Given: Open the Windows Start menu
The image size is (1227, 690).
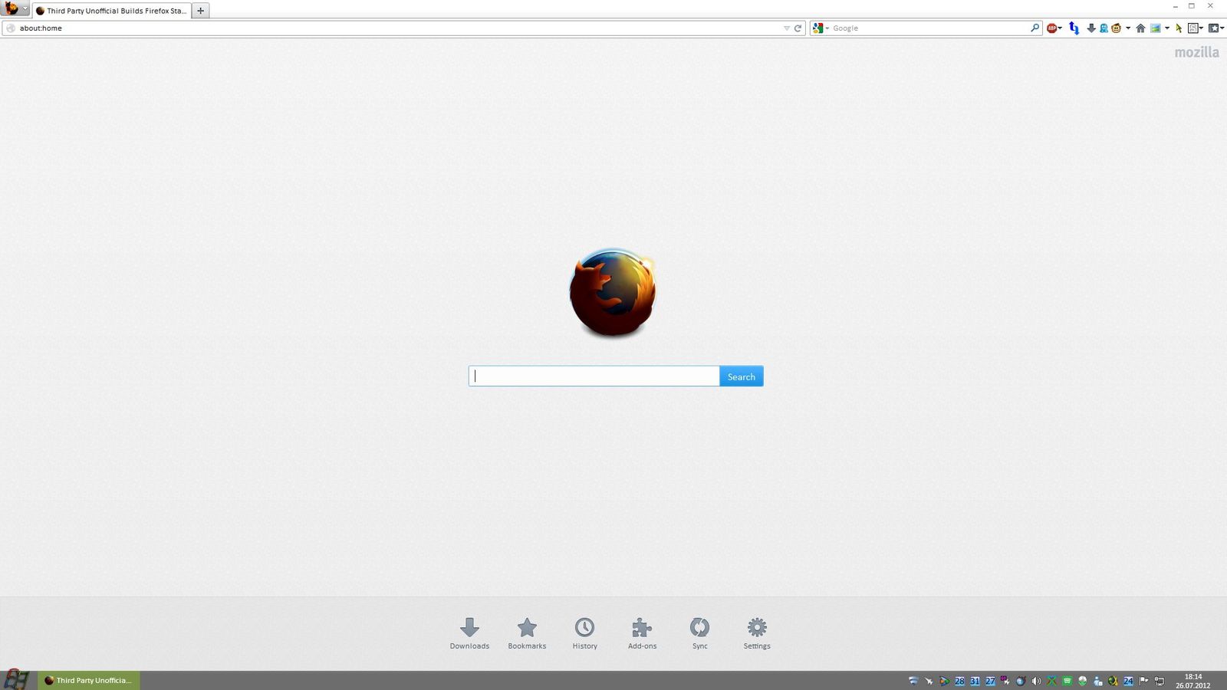Looking at the screenshot, I should (x=16, y=679).
